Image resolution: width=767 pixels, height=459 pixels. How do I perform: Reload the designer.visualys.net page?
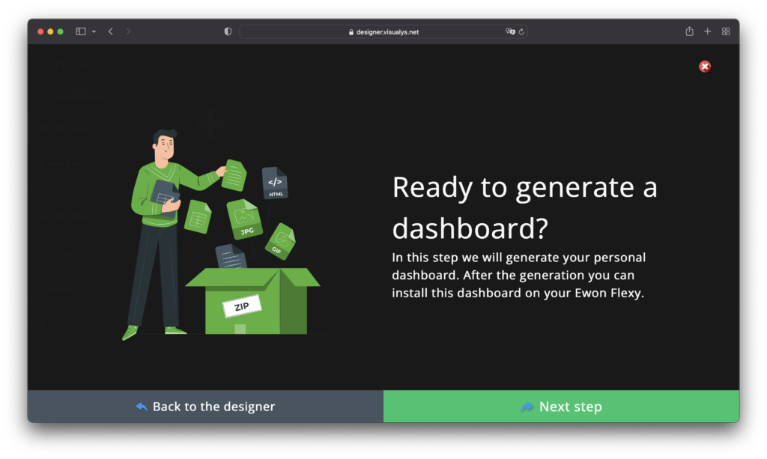pyautogui.click(x=522, y=31)
